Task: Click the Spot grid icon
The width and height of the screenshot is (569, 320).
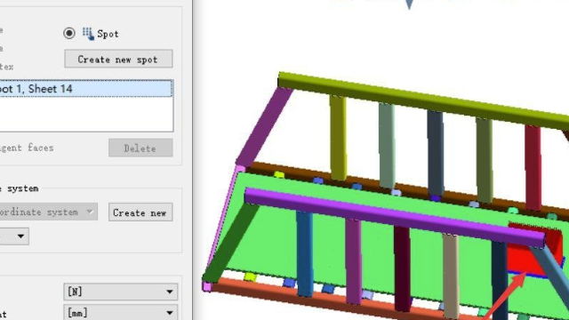Action: coord(88,34)
